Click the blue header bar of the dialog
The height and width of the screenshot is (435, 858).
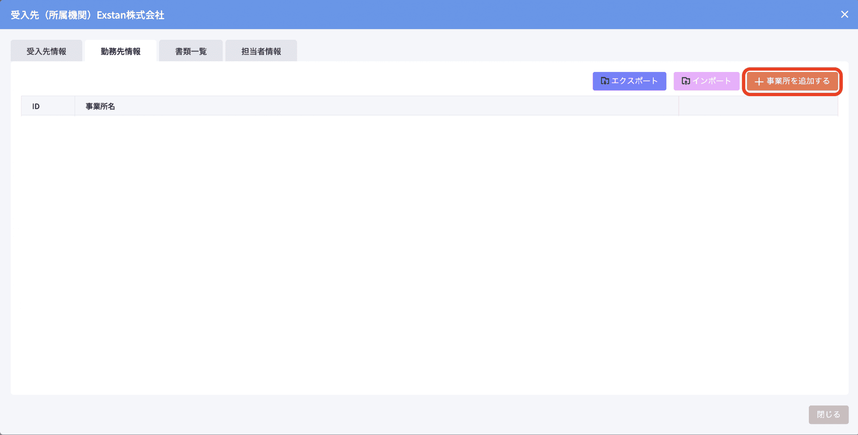(492, 14)
